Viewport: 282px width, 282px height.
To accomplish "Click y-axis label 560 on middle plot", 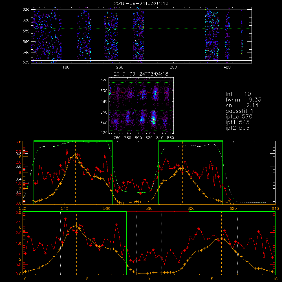I will pyautogui.click(x=104, y=112).
